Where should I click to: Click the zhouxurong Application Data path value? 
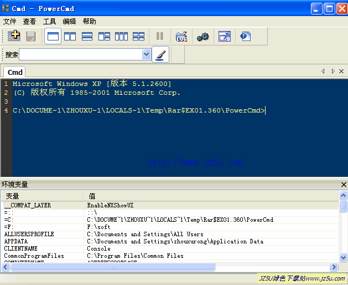175,241
